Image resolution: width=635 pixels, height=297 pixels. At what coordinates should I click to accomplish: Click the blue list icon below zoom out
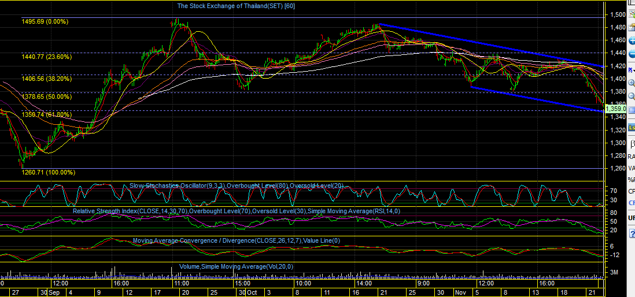coord(632,110)
